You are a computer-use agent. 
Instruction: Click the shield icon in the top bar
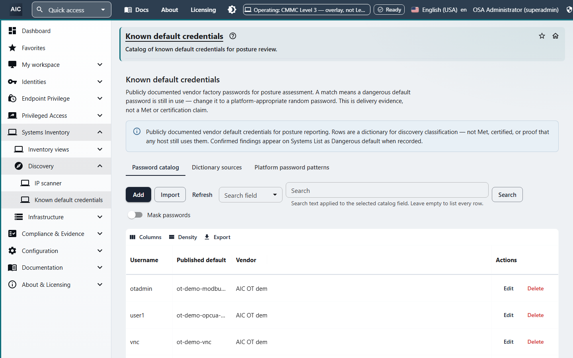point(569,10)
